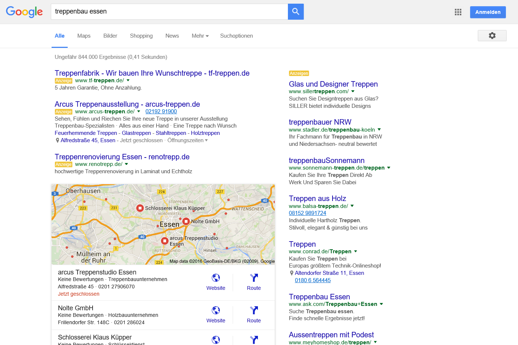Viewport: 518px width, 345px height.
Task: Select the Alle tab
Action: pos(60,36)
